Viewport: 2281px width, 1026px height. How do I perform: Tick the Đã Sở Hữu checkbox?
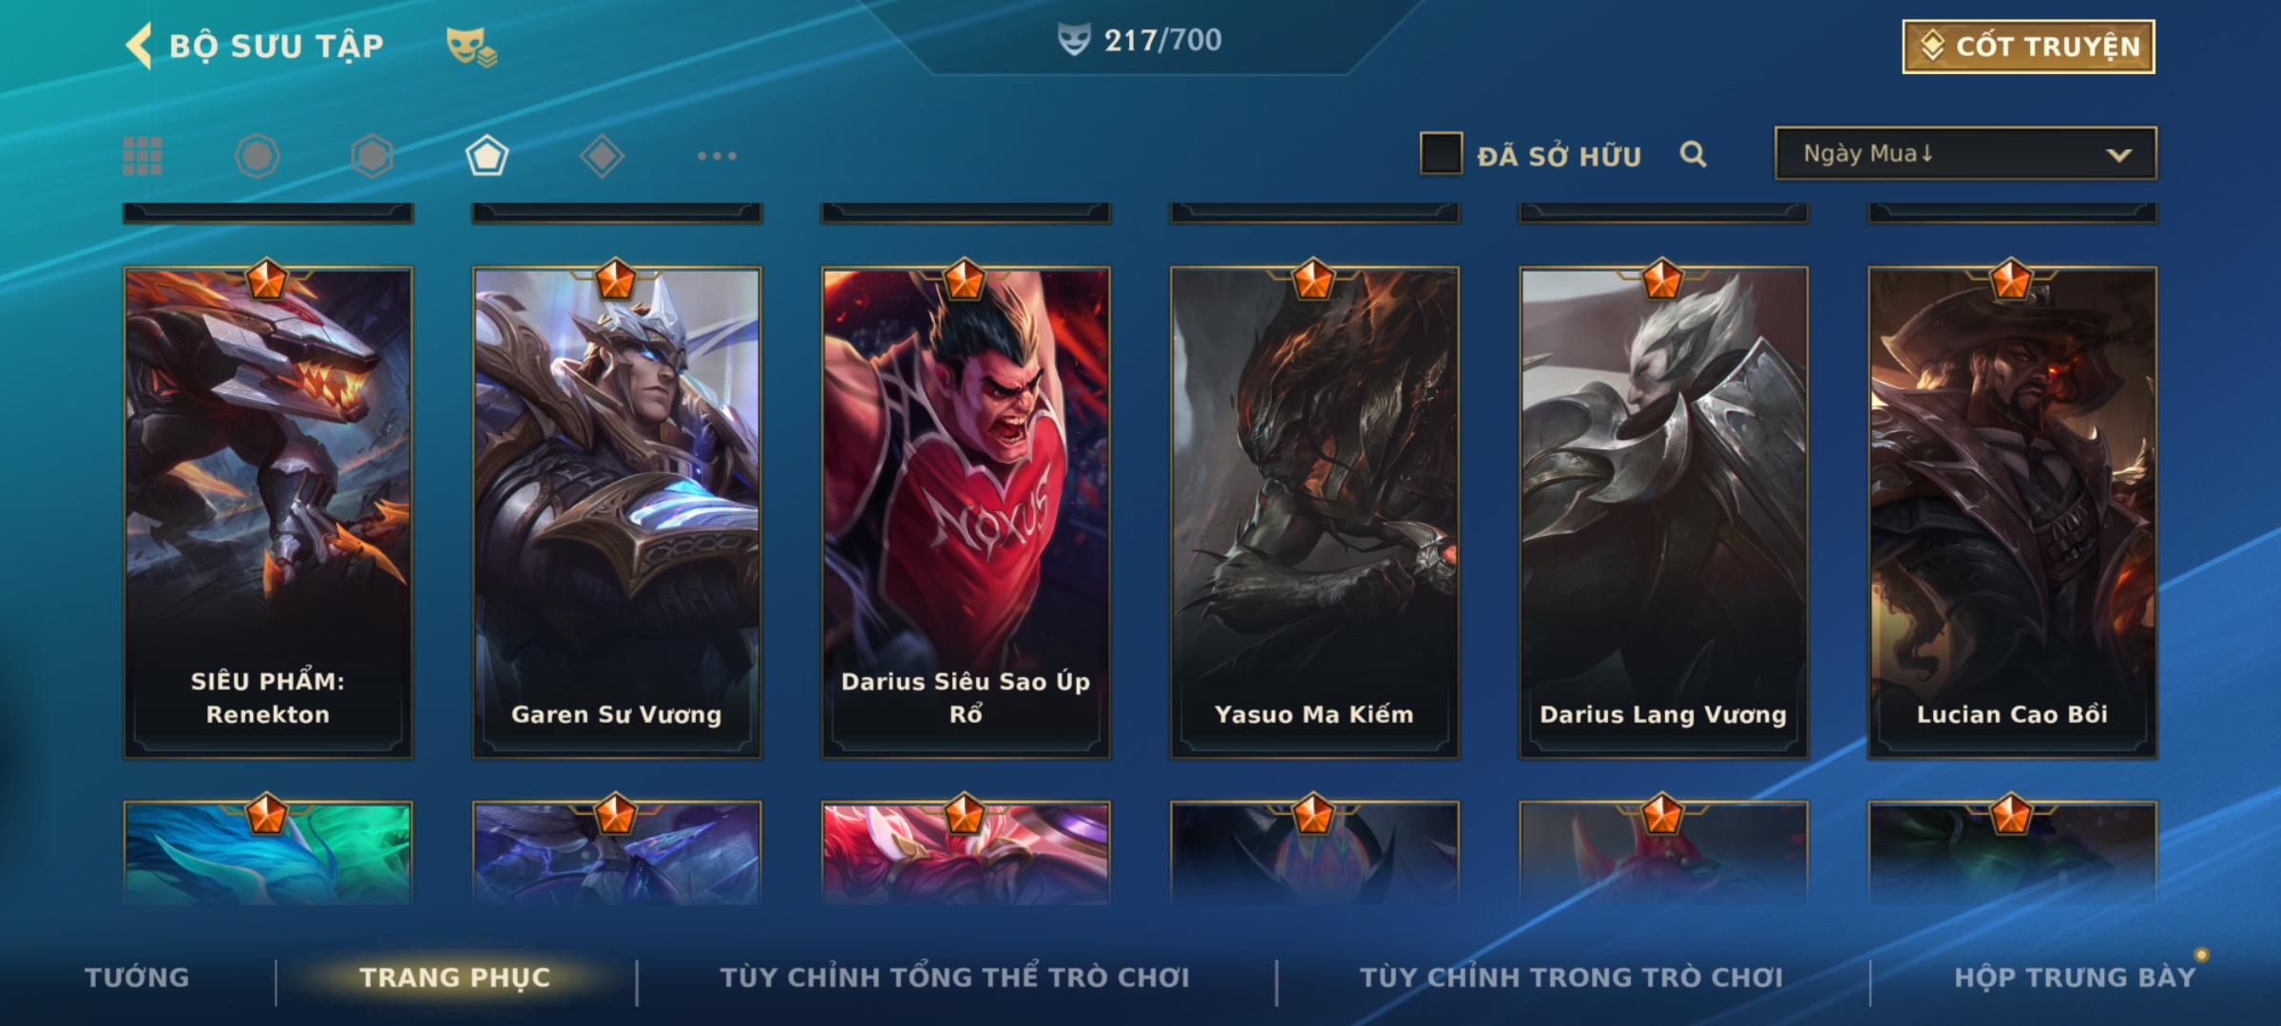pos(1440,154)
